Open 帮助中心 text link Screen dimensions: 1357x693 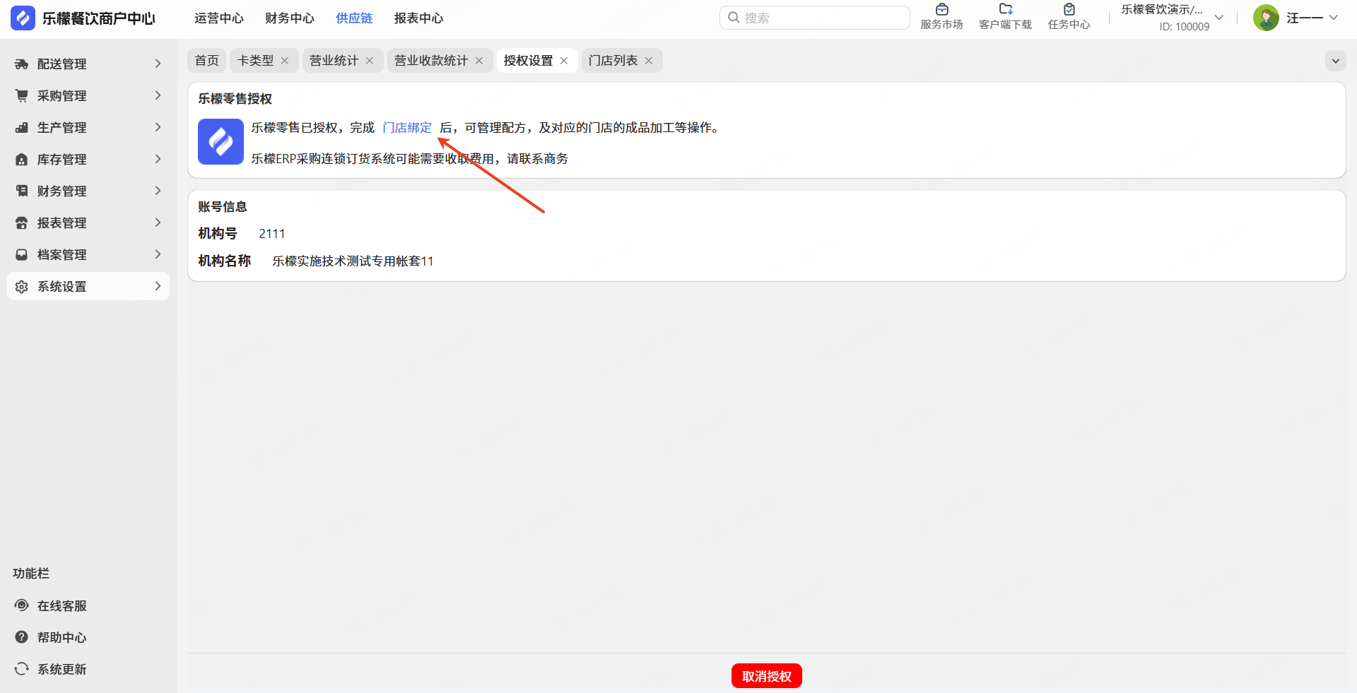click(x=62, y=638)
